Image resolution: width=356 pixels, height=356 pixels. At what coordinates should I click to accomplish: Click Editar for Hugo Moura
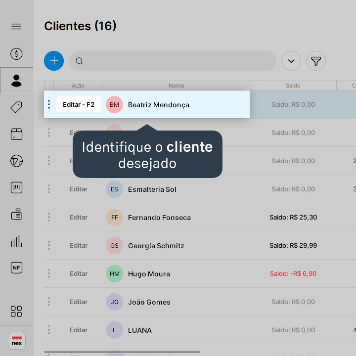[79, 273]
